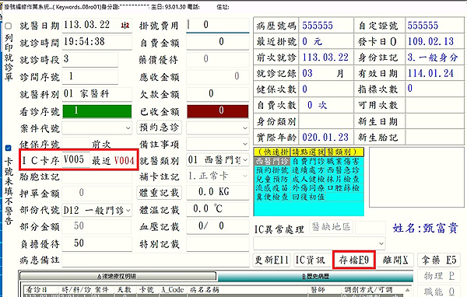
Task: Open the calendar icon beside 就醫日期
Action: click(x=125, y=26)
